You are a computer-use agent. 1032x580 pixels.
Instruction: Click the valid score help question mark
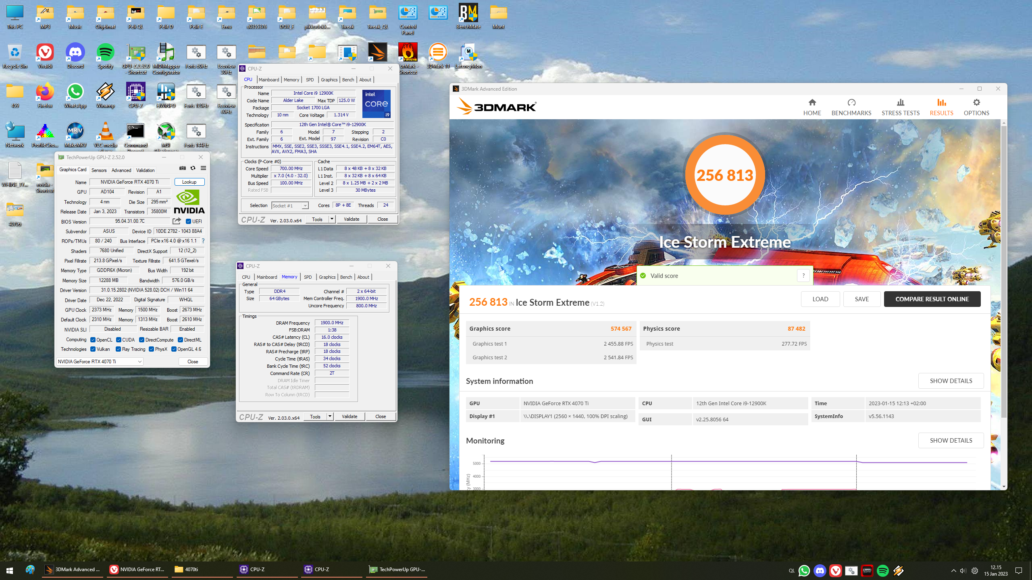[x=803, y=275]
